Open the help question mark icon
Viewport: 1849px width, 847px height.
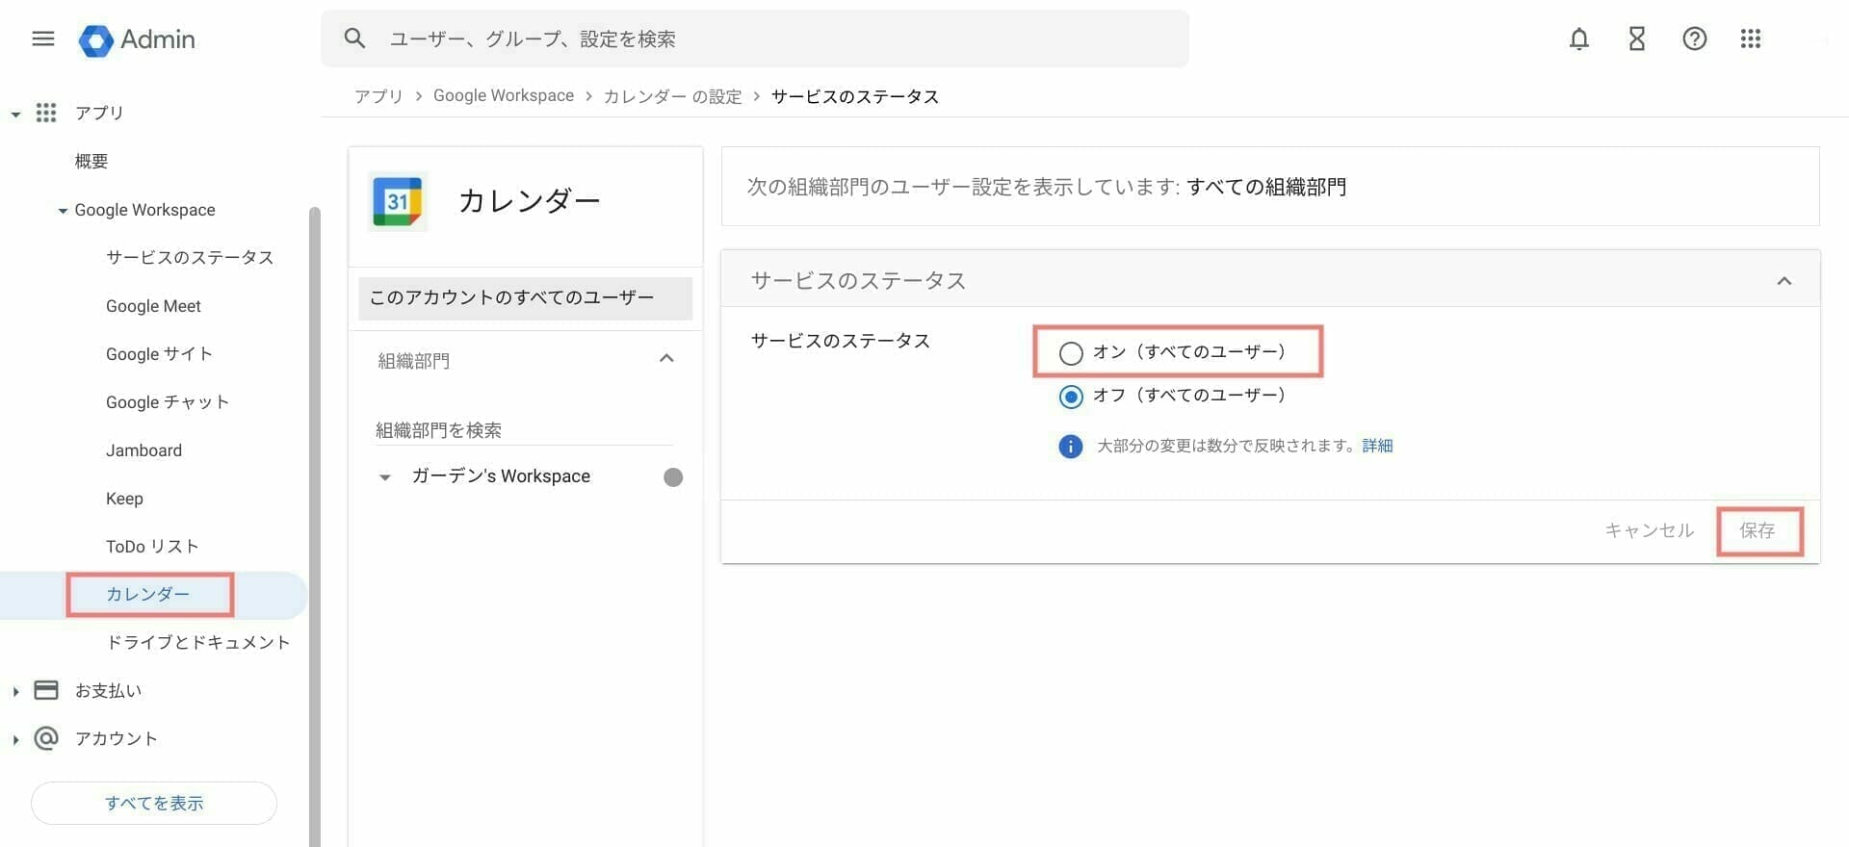tap(1695, 38)
